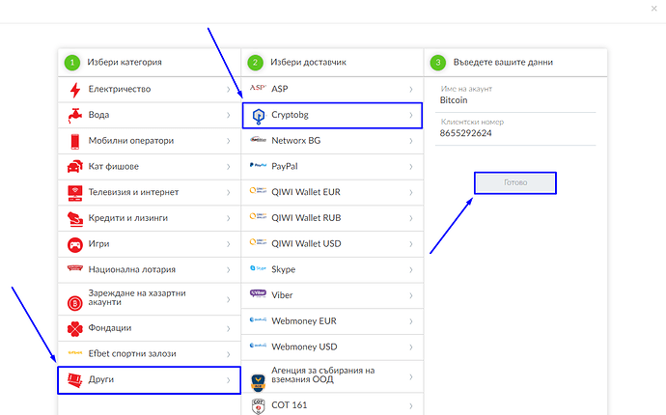Click the bills icon for Други

pos(75,379)
